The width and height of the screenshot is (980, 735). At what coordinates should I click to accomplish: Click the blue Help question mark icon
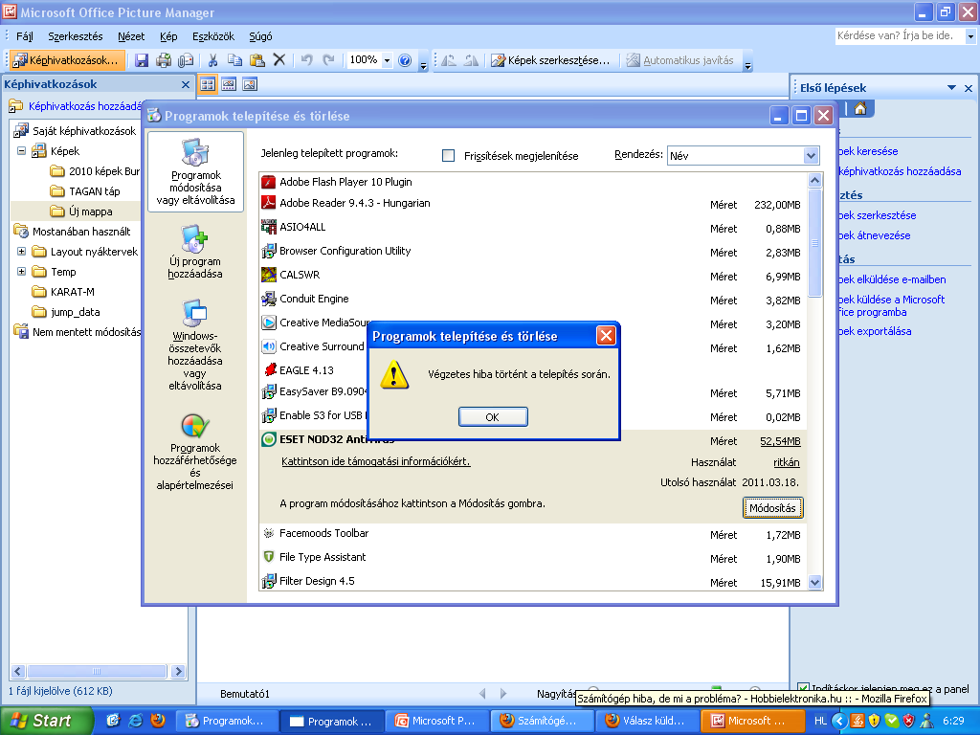click(405, 60)
